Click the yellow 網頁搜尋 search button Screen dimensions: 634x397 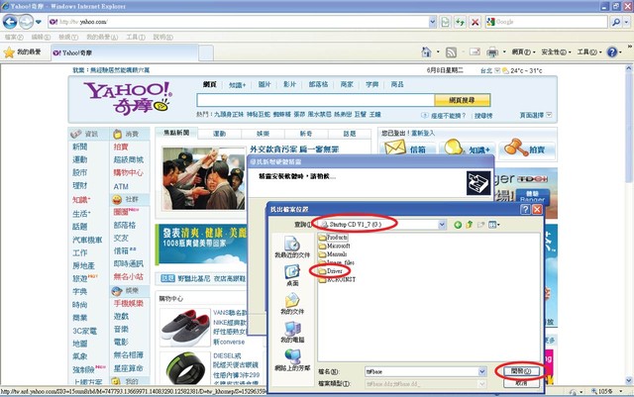(x=463, y=100)
